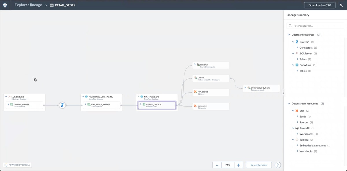Expand the Revenue node chevron
This screenshot has width=347, height=171.
click(195, 64)
